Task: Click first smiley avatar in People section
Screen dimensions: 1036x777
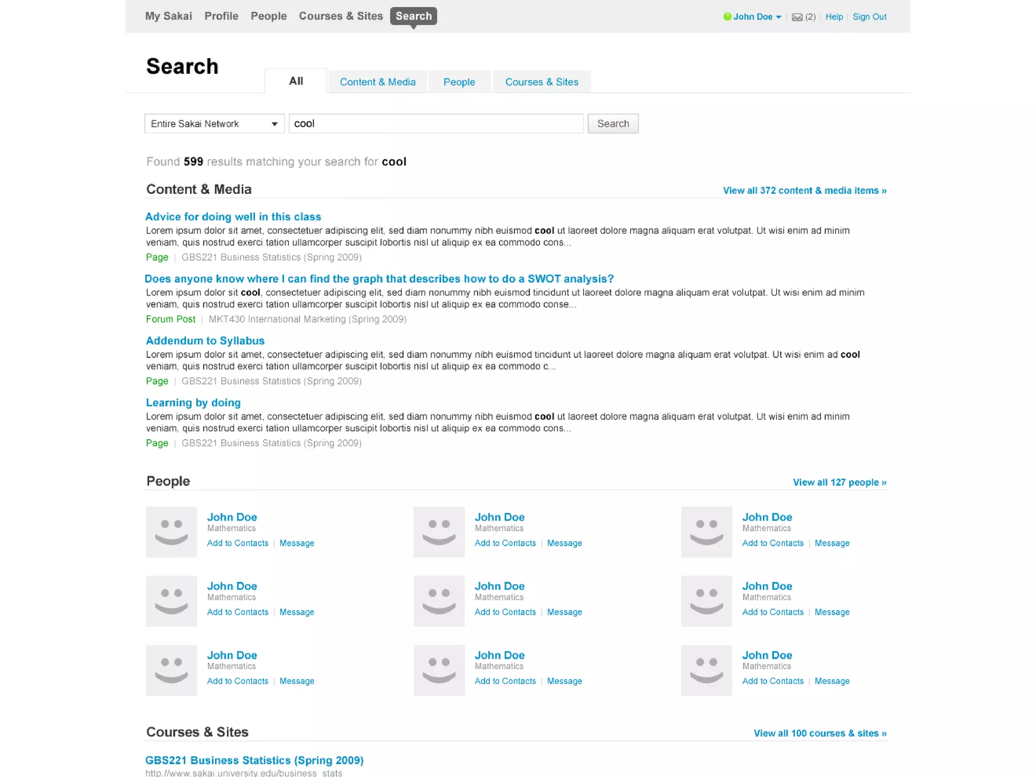Action: (171, 532)
